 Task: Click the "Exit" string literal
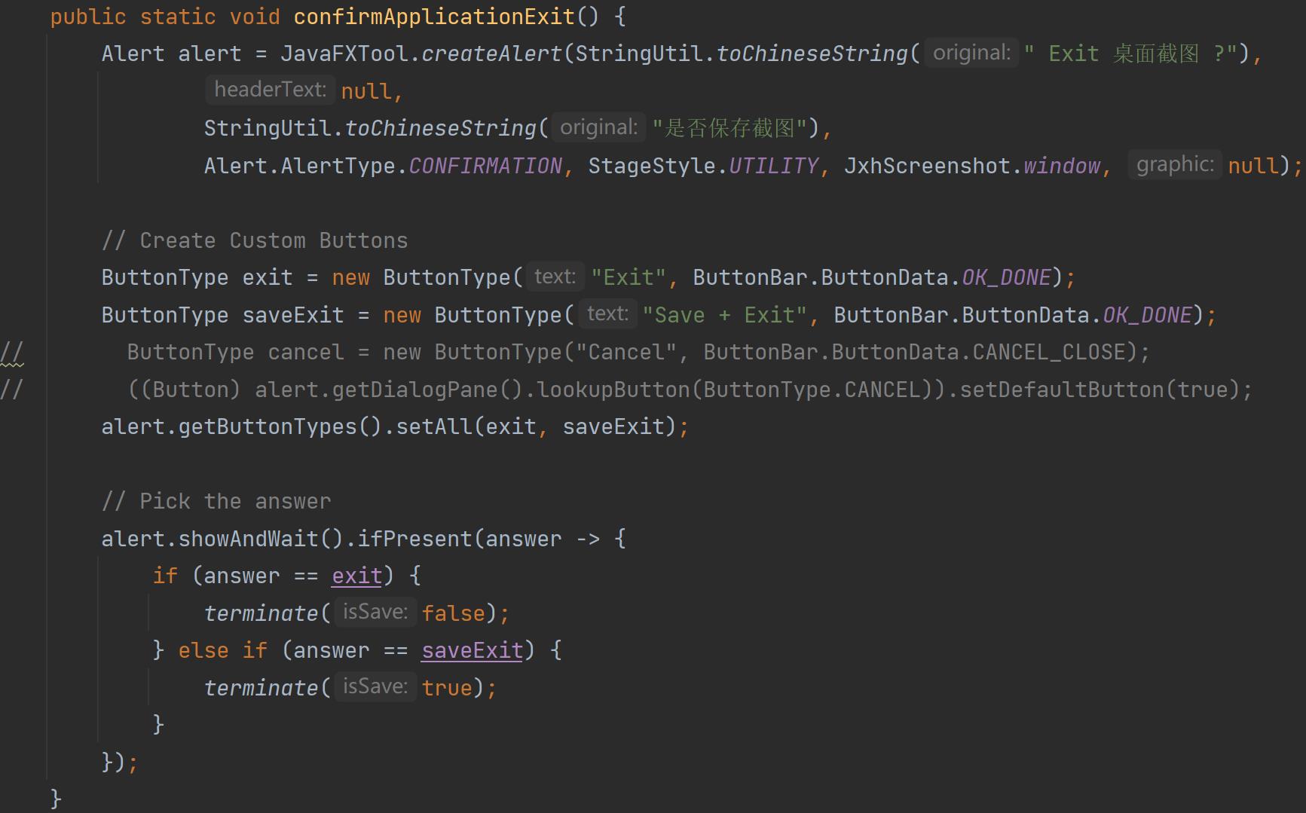pyautogui.click(x=628, y=277)
